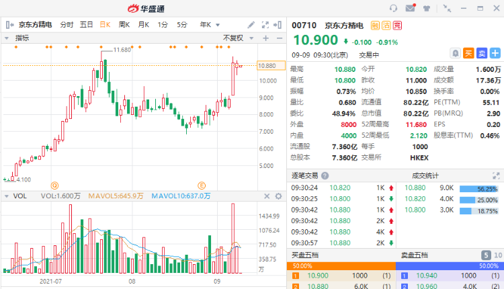
Task: Close the VOL indicator panel
Action: point(267,196)
